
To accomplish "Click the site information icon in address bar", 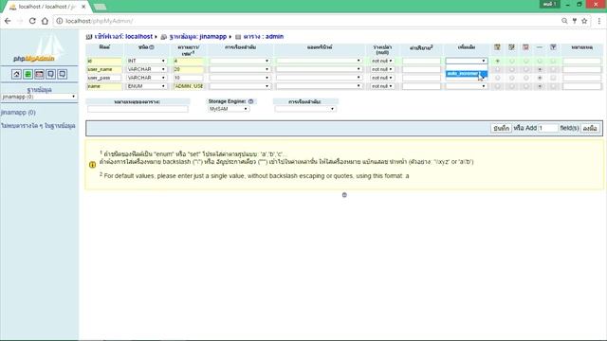I will (x=59, y=21).
